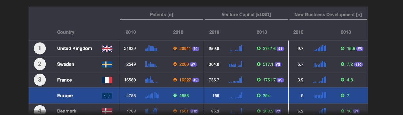The width and height of the screenshot is (403, 115).
Task: Open the France venture capital sparkline chart
Action: pos(235,80)
